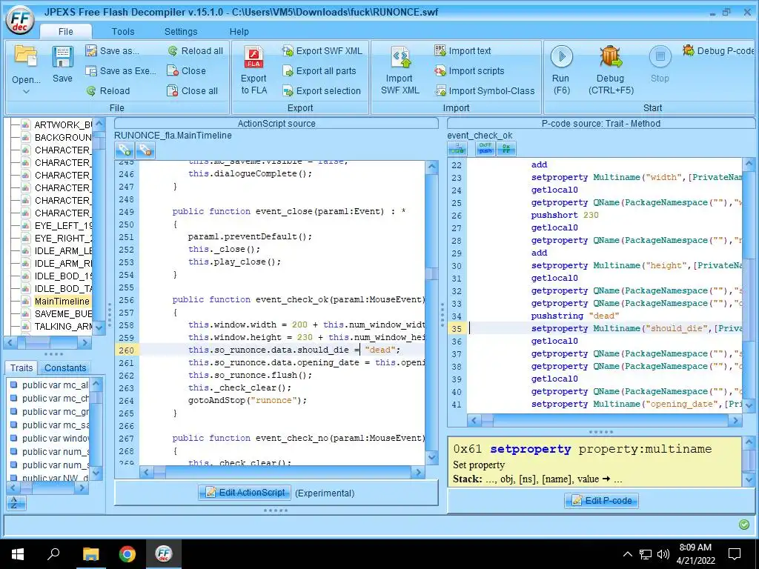Click second ActionScript toolbar icon with orange badge
Viewport: 759px width, 569px height.
(145, 150)
